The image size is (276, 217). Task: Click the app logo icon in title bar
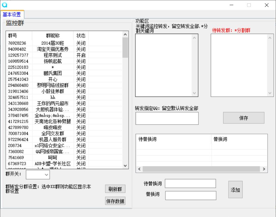5,5
